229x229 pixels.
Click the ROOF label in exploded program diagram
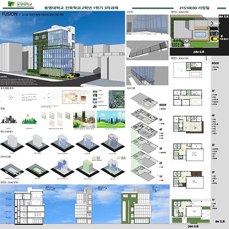[x=163, y=105]
